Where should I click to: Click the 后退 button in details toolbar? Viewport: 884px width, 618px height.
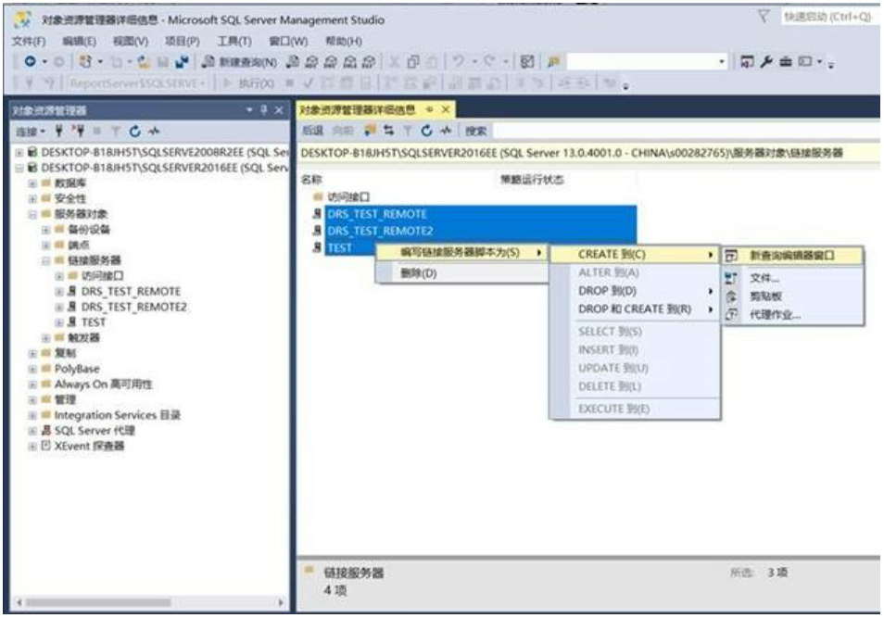[x=313, y=131]
